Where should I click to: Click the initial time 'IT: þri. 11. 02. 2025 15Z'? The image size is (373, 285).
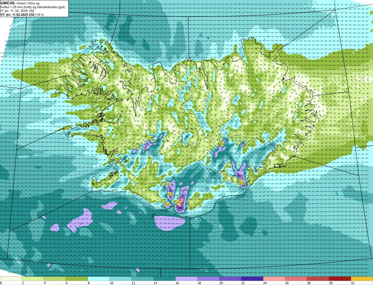coord(18,11)
